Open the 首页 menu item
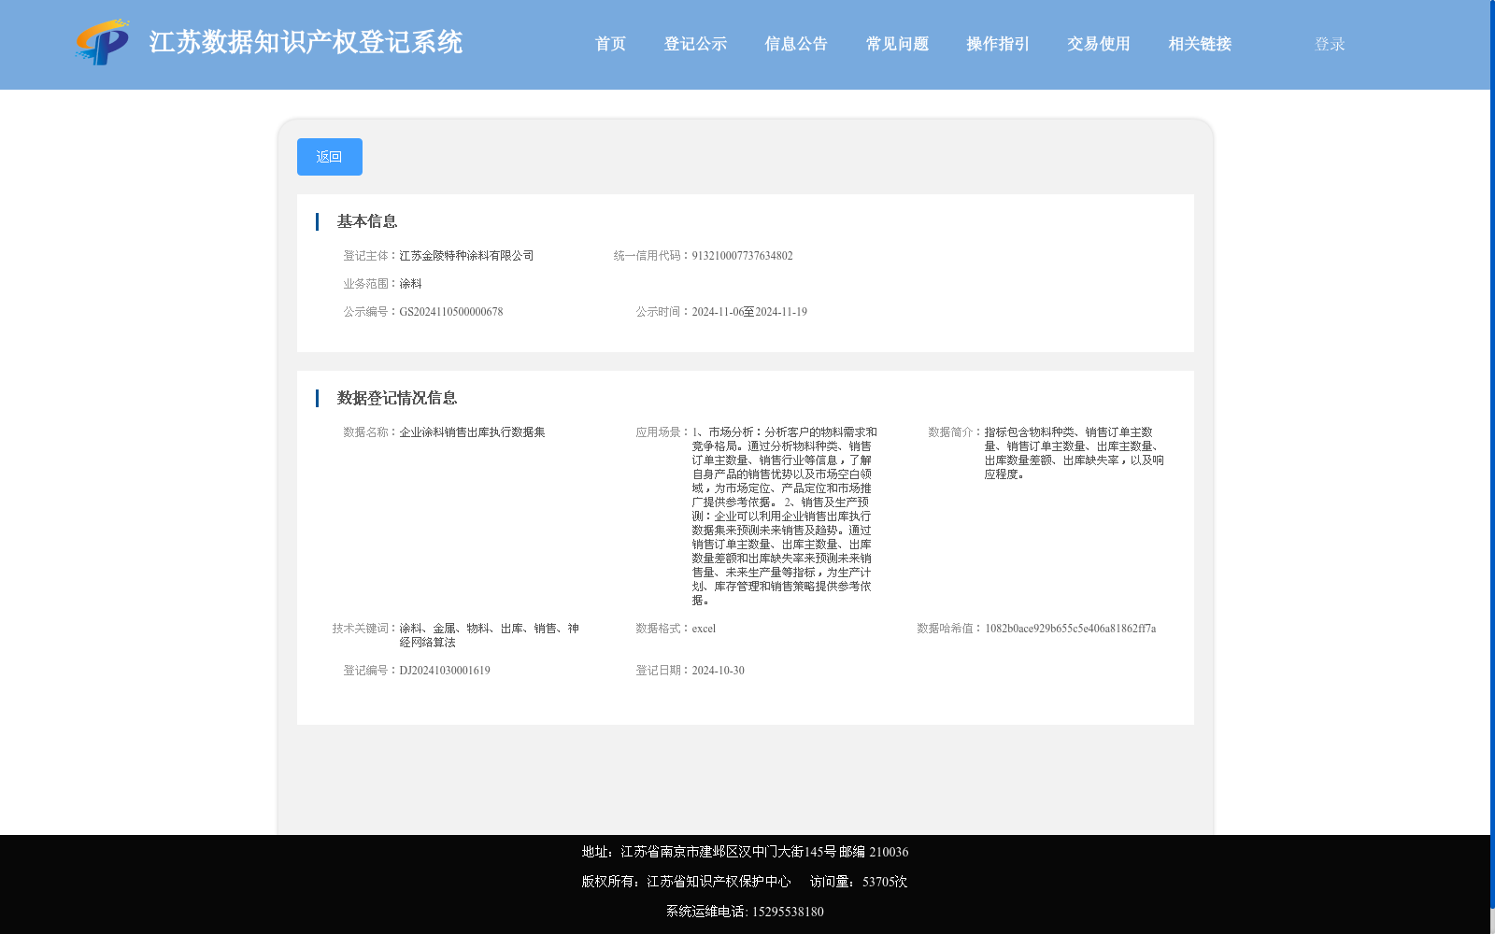The image size is (1495, 934). click(x=610, y=44)
